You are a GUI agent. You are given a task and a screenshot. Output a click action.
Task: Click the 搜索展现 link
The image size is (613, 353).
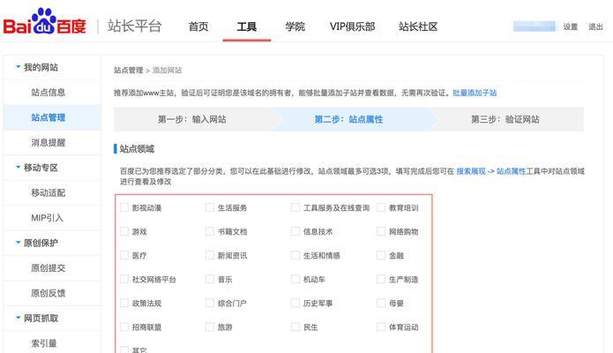coord(471,171)
